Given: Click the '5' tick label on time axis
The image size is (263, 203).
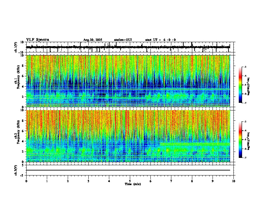Looking at the screenshot, I should pos(130,181).
